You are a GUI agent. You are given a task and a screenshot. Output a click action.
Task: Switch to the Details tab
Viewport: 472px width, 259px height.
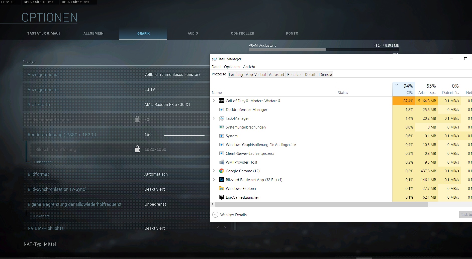[x=311, y=75]
